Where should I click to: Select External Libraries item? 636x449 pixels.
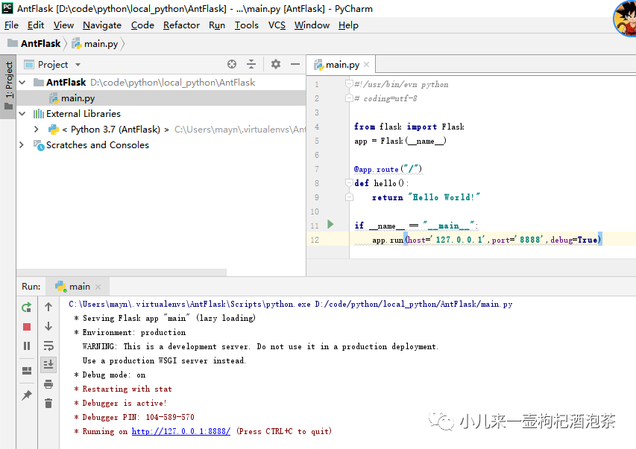(x=84, y=114)
